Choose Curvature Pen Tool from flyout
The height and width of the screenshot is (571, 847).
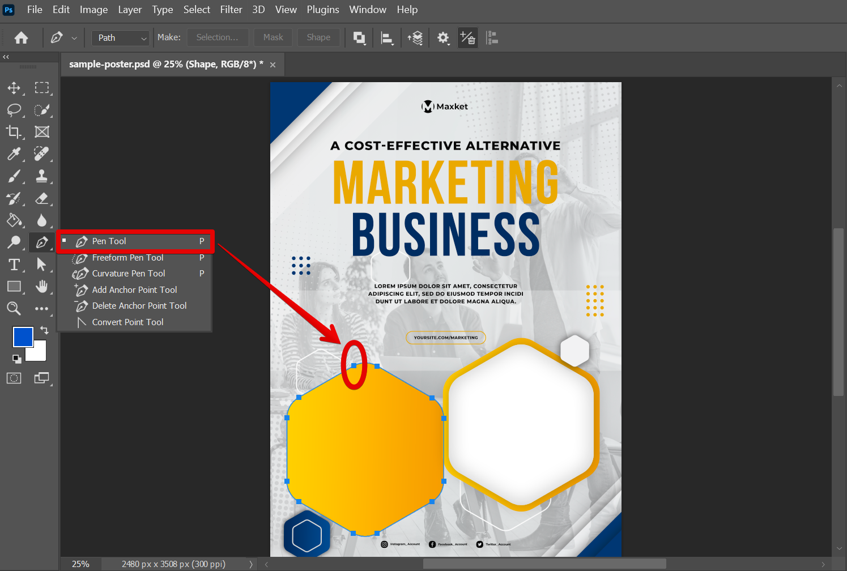[129, 274]
